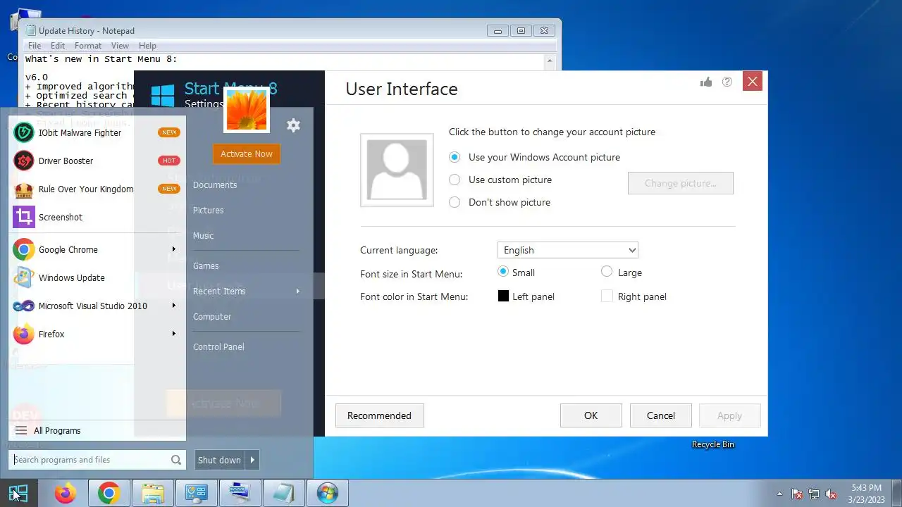Viewport: 902px width, 507px height.
Task: Open Notepad File menu
Action: coord(34,46)
